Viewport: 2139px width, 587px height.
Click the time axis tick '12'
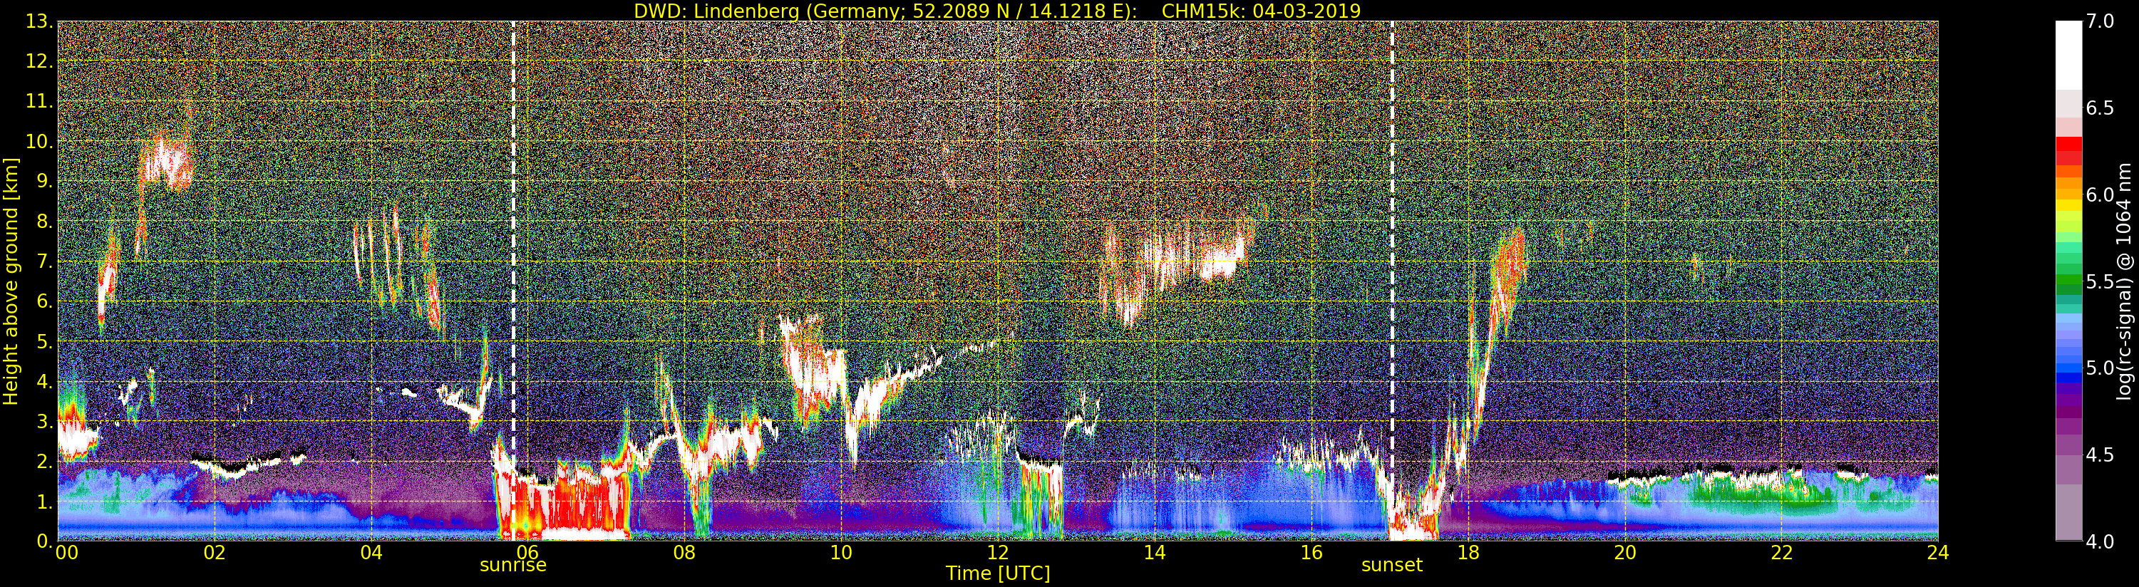click(x=998, y=552)
